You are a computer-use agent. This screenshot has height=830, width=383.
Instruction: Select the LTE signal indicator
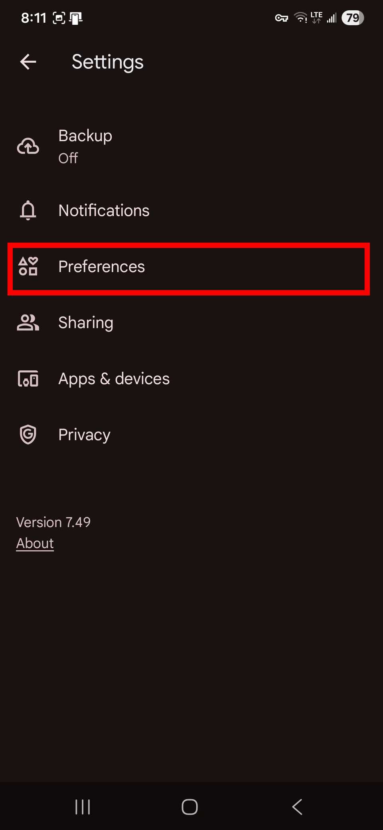pos(316,18)
